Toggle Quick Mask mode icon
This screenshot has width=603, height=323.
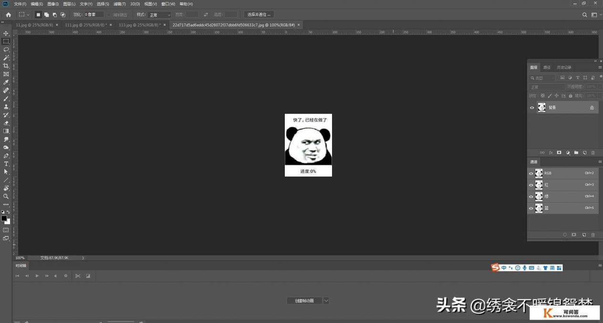click(x=6, y=230)
